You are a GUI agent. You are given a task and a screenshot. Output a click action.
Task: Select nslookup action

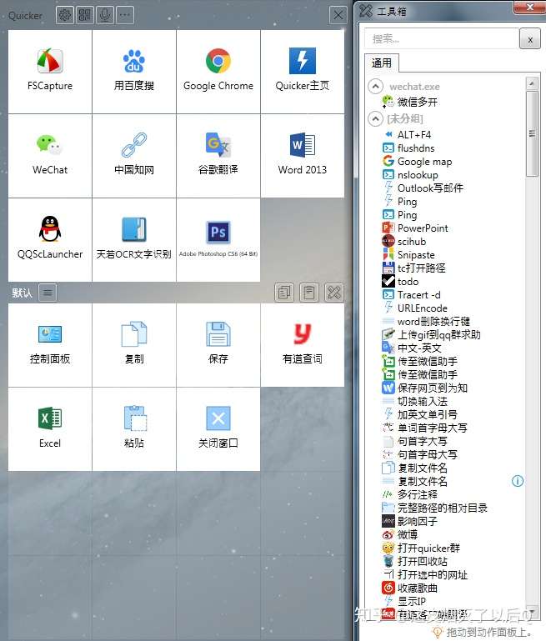click(x=410, y=175)
